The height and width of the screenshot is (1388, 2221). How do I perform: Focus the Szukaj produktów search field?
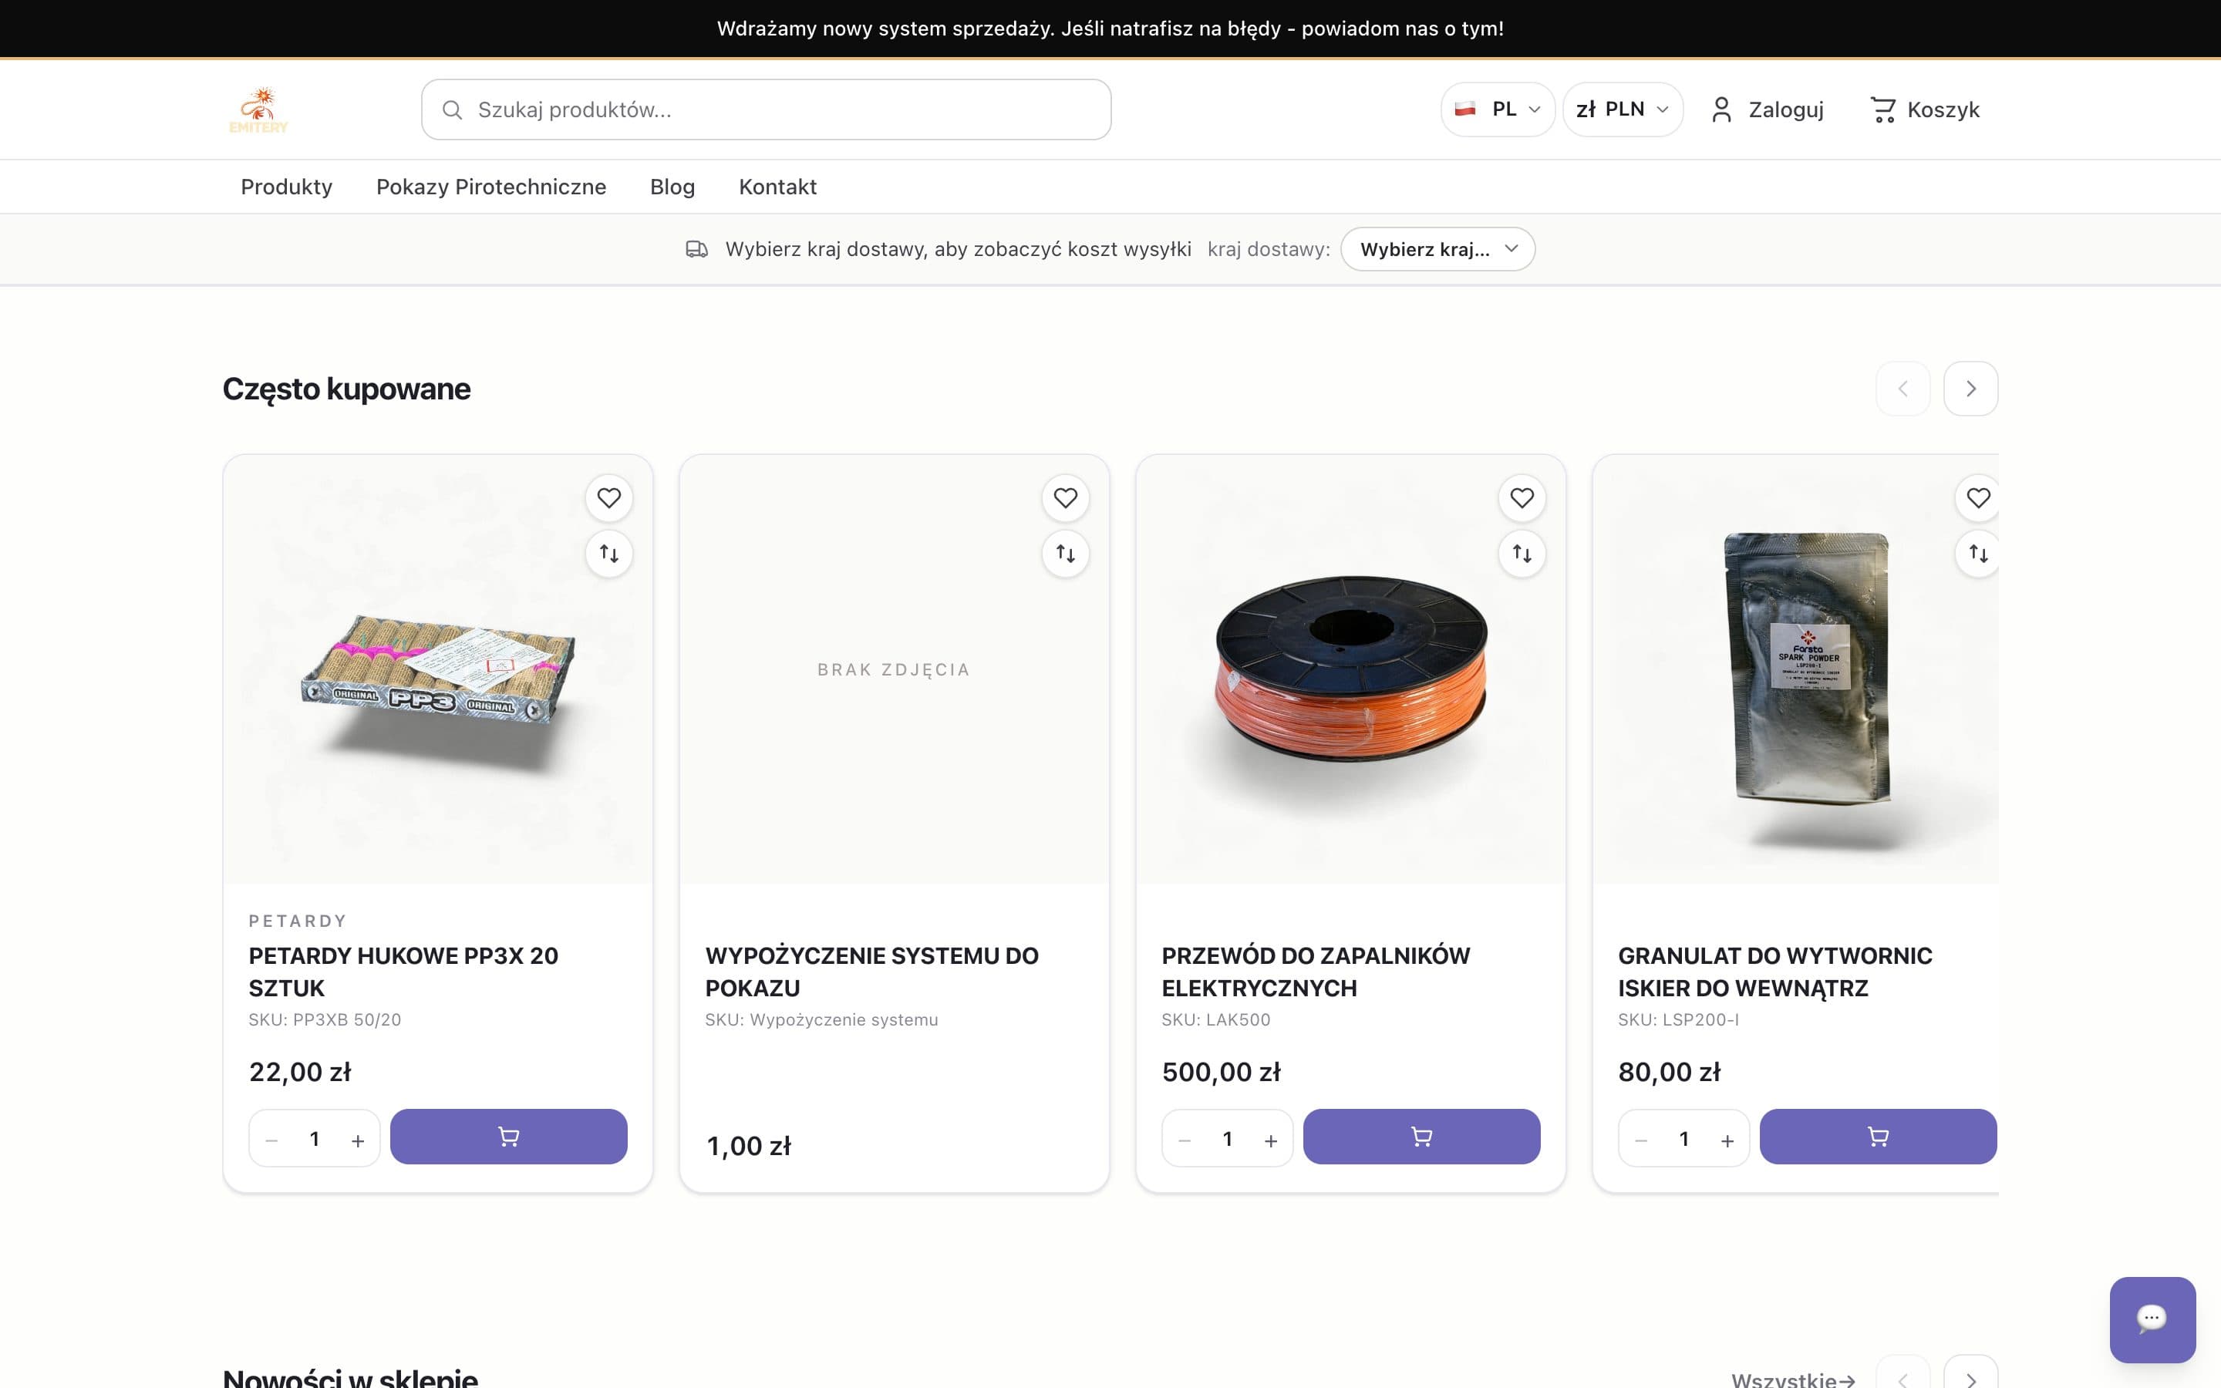click(x=767, y=109)
